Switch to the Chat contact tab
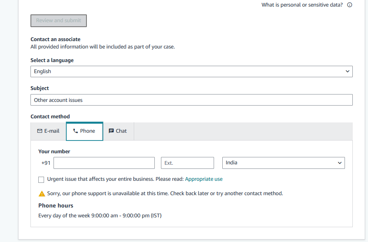 (119, 131)
